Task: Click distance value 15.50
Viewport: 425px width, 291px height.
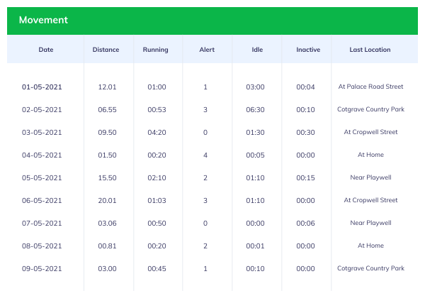Action: 107,177
